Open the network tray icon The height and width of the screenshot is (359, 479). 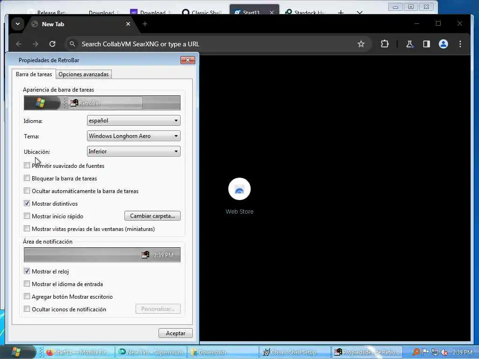(435, 352)
